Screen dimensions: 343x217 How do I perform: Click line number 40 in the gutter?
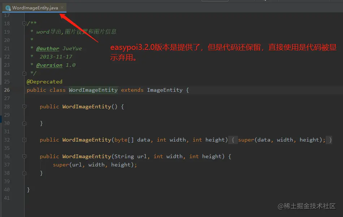tap(7, 190)
